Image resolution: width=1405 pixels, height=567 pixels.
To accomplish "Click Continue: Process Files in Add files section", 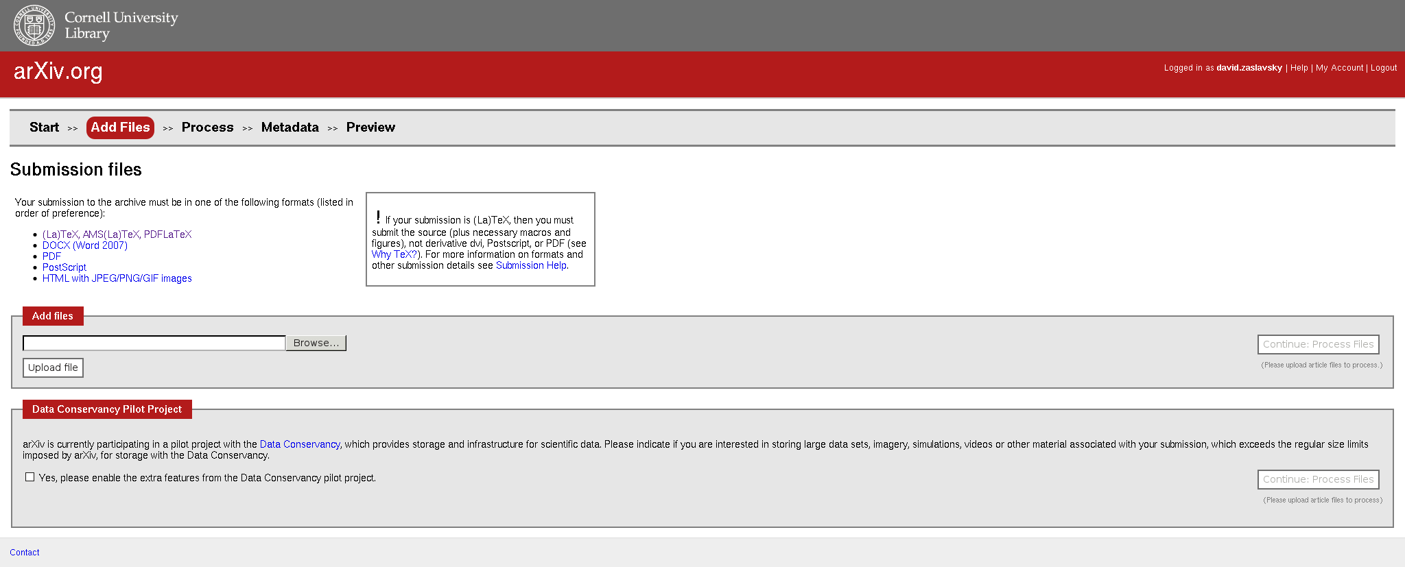I will (1318, 344).
